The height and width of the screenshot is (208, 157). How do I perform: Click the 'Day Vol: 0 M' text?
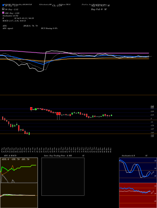(99, 9)
